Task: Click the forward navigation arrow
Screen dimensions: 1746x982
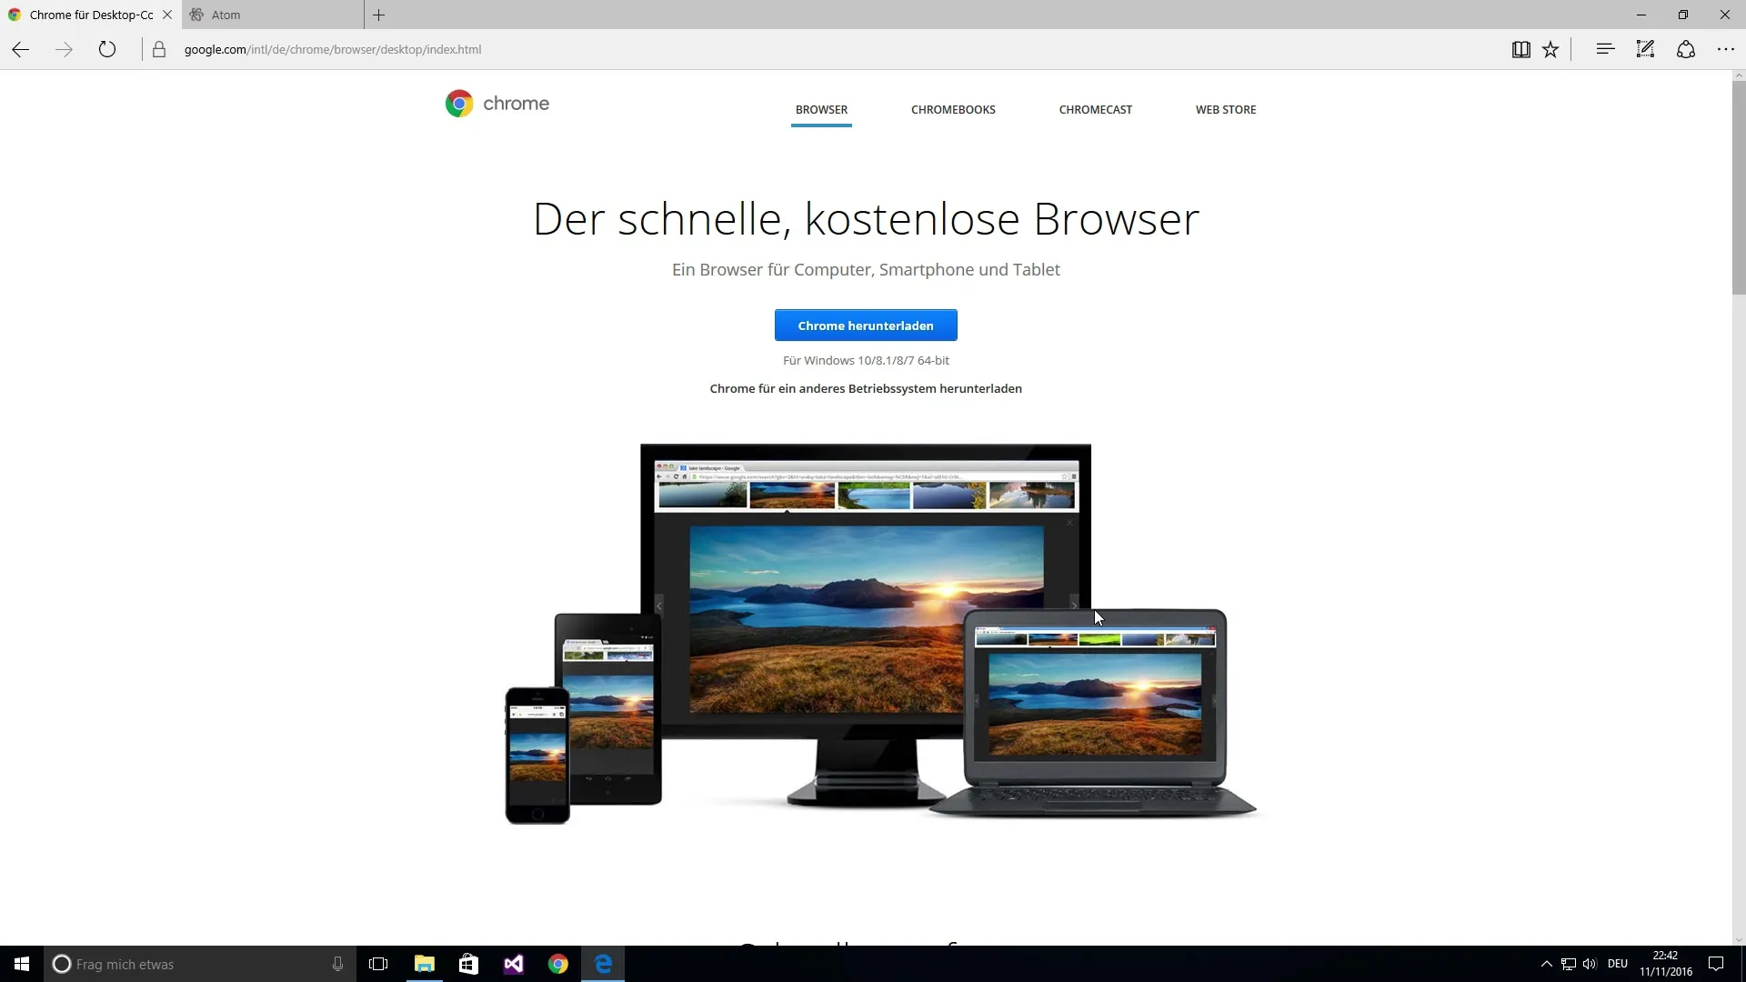Action: [64, 50]
